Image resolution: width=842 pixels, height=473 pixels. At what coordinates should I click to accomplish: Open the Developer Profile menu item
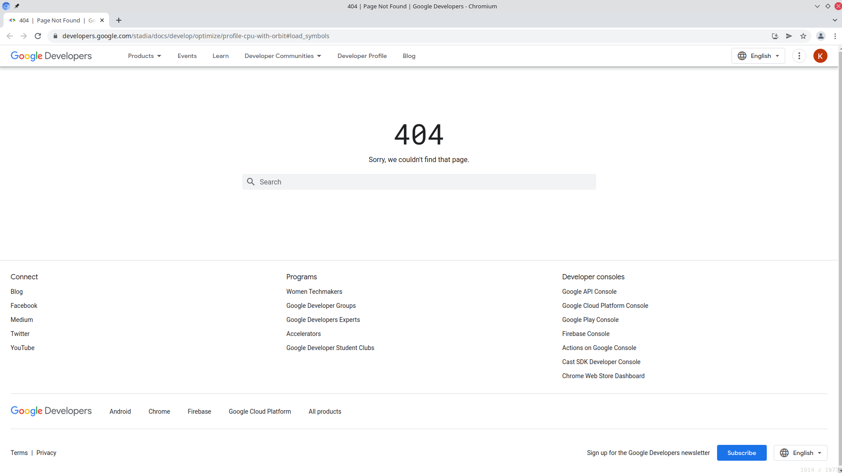(362, 56)
